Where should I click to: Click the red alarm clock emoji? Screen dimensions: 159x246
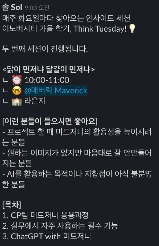(x=17, y=80)
